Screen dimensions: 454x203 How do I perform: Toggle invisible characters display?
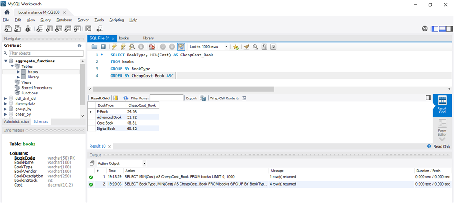264,47
